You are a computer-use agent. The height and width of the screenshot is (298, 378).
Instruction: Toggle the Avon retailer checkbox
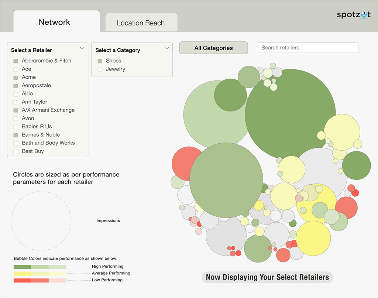click(16, 118)
